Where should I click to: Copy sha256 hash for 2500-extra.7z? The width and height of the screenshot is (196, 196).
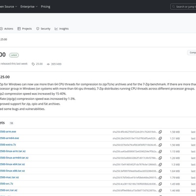tap(160, 145)
